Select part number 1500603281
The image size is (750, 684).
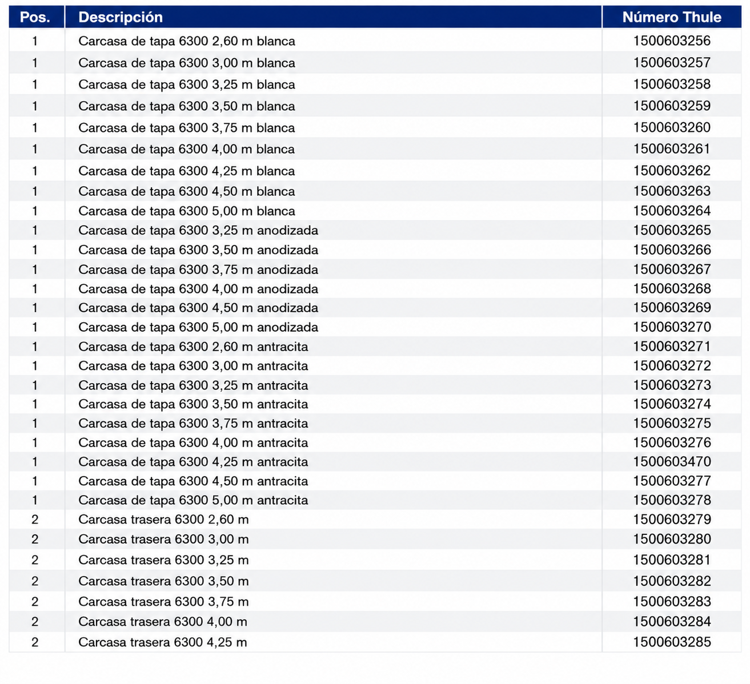pos(672,560)
